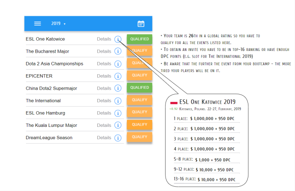295x191 pixels.
Task: Click Details link for ESL One Katowice
Action: pyautogui.click(x=104, y=39)
